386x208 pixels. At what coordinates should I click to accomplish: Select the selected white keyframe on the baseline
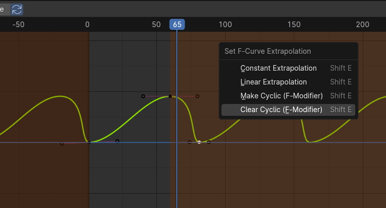[x=199, y=142]
